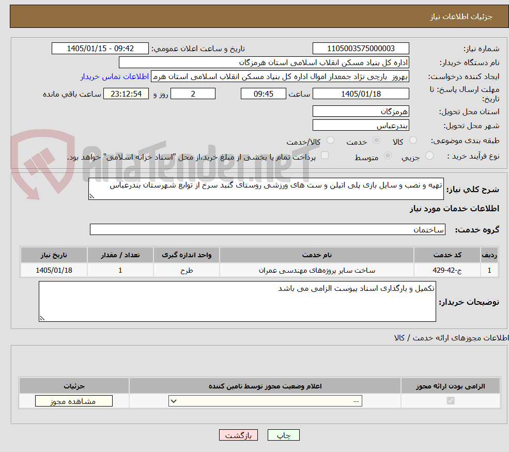Screen dimensions: 509x452
Task: Click the service group field ساختمان
Action: 268,229
